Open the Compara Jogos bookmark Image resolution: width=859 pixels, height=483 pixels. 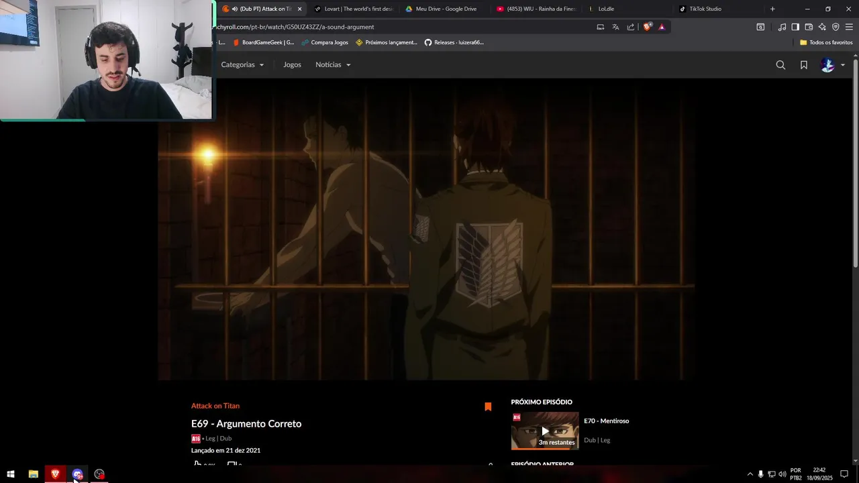click(324, 42)
